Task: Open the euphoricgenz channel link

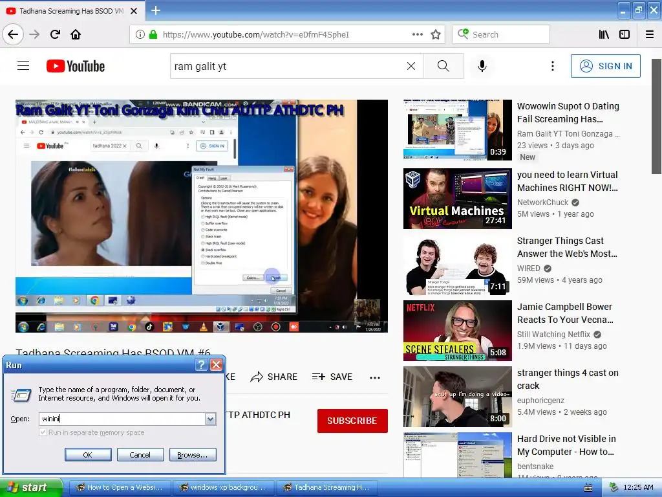Action: (540, 400)
